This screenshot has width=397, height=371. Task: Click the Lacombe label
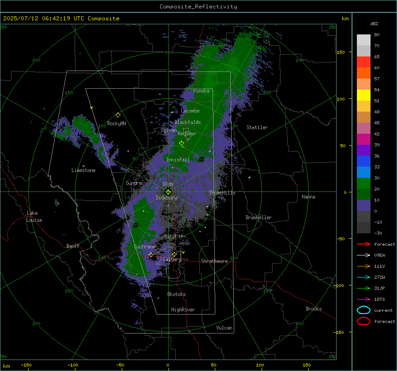[x=190, y=111]
